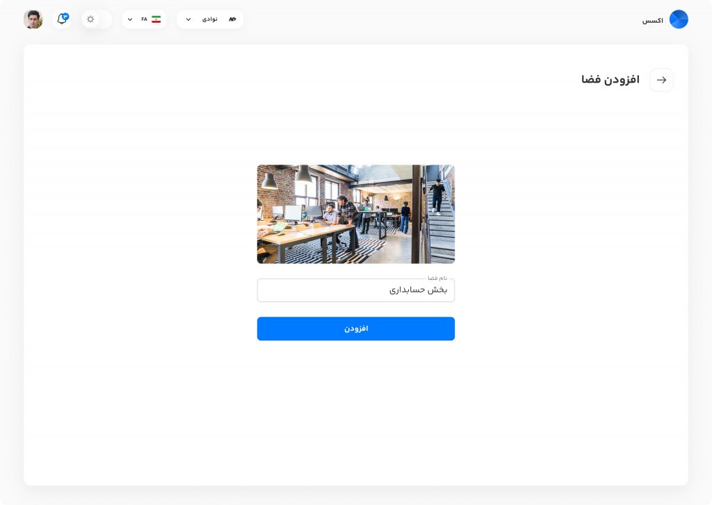Open the notifications bell
This screenshot has width=712, height=505.
tap(62, 19)
